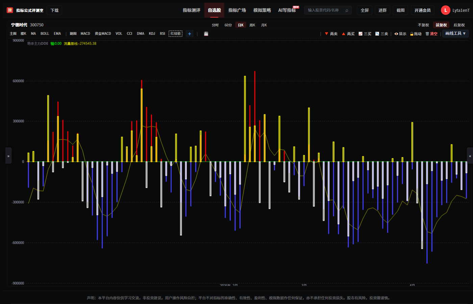
Task: Click the 截图 screenshot button
Action: (x=400, y=10)
